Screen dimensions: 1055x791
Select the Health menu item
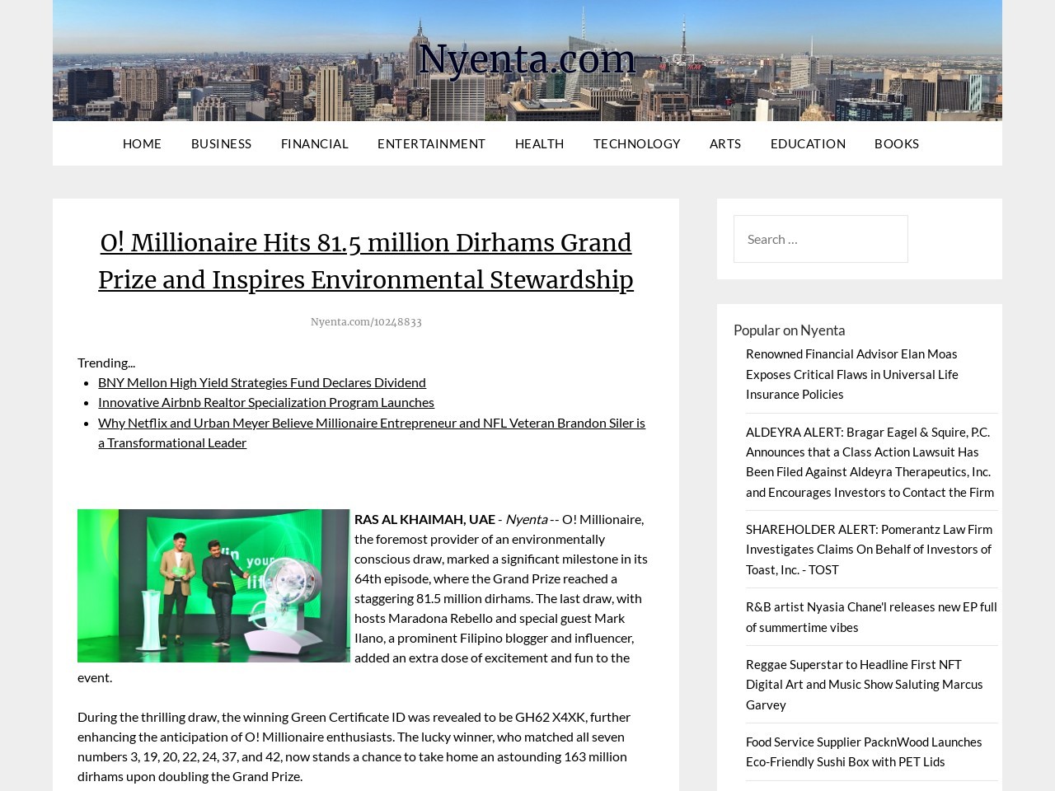click(x=539, y=143)
